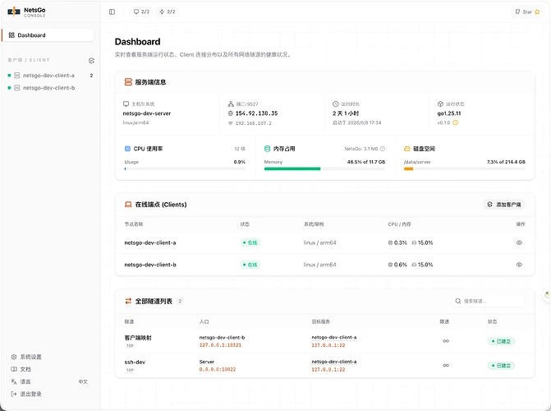Click online status badge for client-b
Viewport: 551px width, 411px height.
(250, 265)
